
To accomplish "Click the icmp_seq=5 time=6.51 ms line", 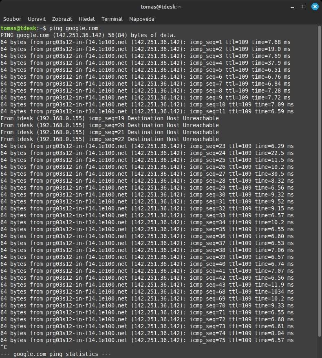I will pos(146,70).
